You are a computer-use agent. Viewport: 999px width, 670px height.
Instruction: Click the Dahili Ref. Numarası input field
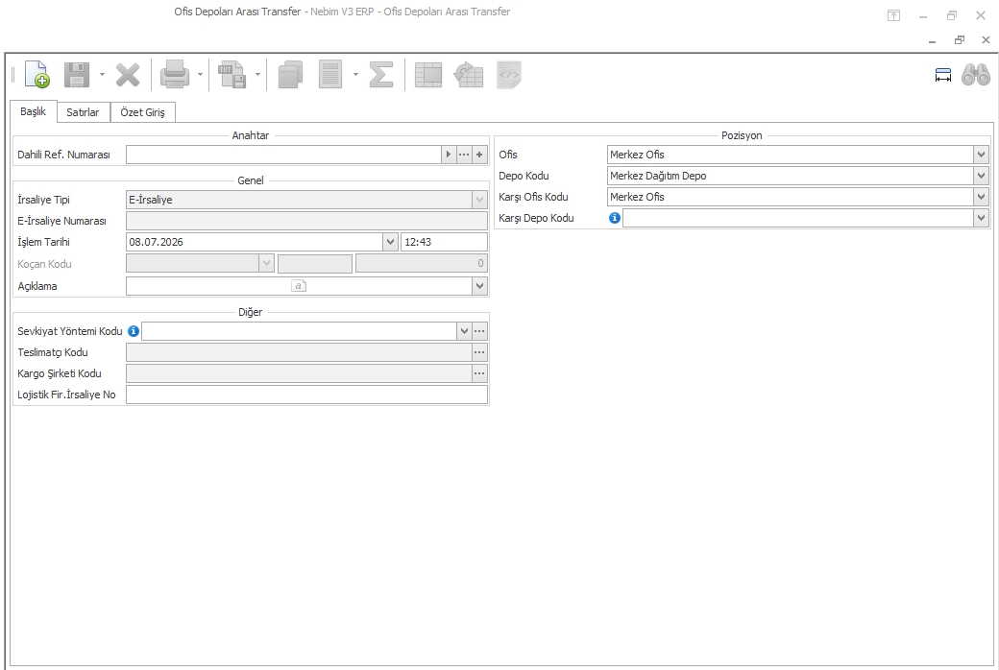[283, 155]
